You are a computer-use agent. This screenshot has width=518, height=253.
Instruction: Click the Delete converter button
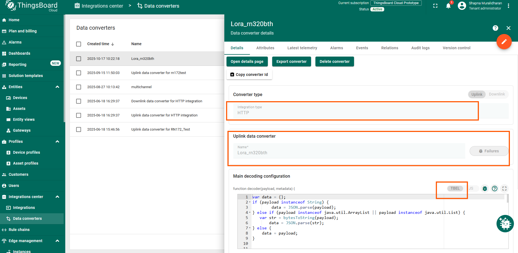tap(334, 61)
